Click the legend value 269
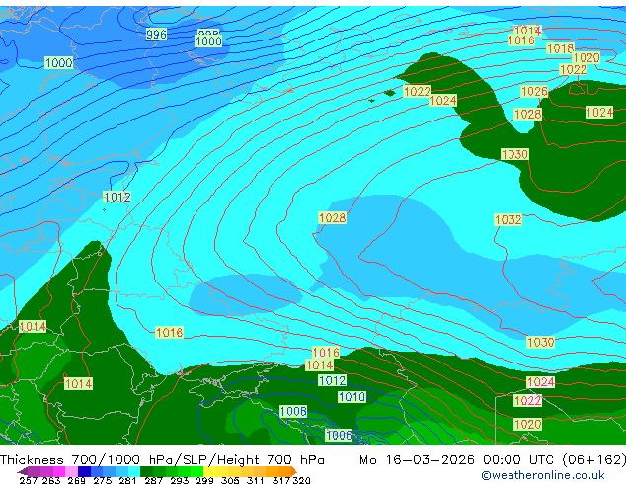This screenshot has height=484, width=626. click(x=76, y=480)
